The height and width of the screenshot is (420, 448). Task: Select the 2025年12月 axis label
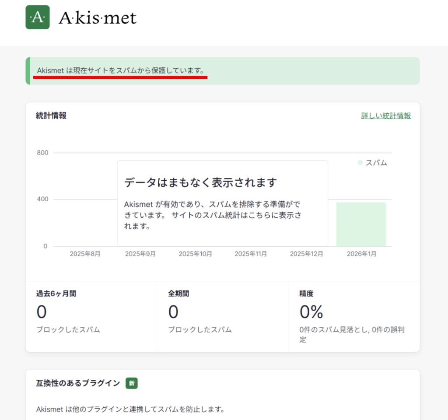click(306, 253)
